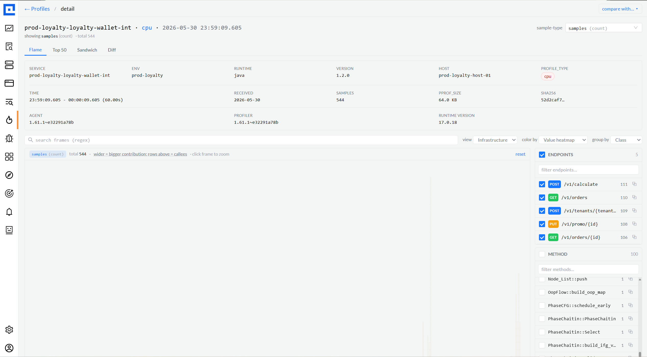The width and height of the screenshot is (647, 357).
Task: Click the method list scrollbar up arrow
Action: click(640, 279)
